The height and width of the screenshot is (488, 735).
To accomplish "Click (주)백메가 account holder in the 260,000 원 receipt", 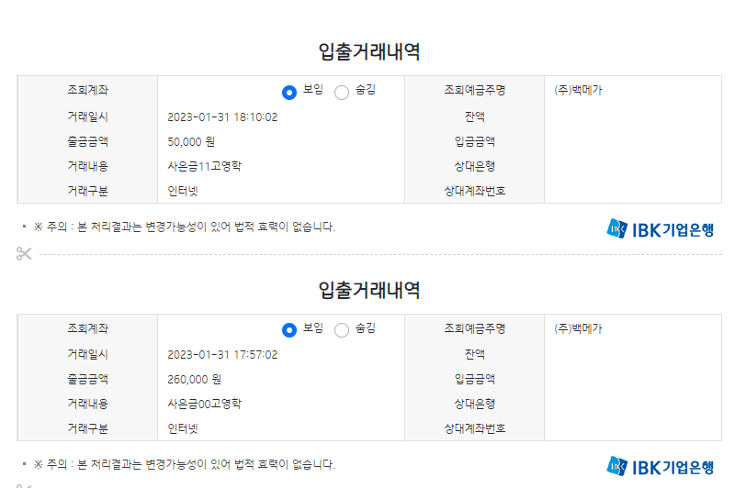I will click(578, 327).
